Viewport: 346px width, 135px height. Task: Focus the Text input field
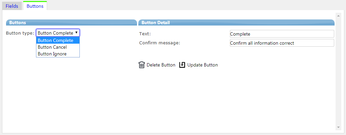pyautogui.click(x=282, y=34)
